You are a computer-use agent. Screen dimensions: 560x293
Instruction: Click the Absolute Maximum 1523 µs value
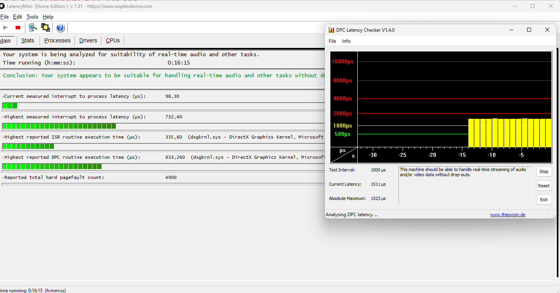[378, 198]
